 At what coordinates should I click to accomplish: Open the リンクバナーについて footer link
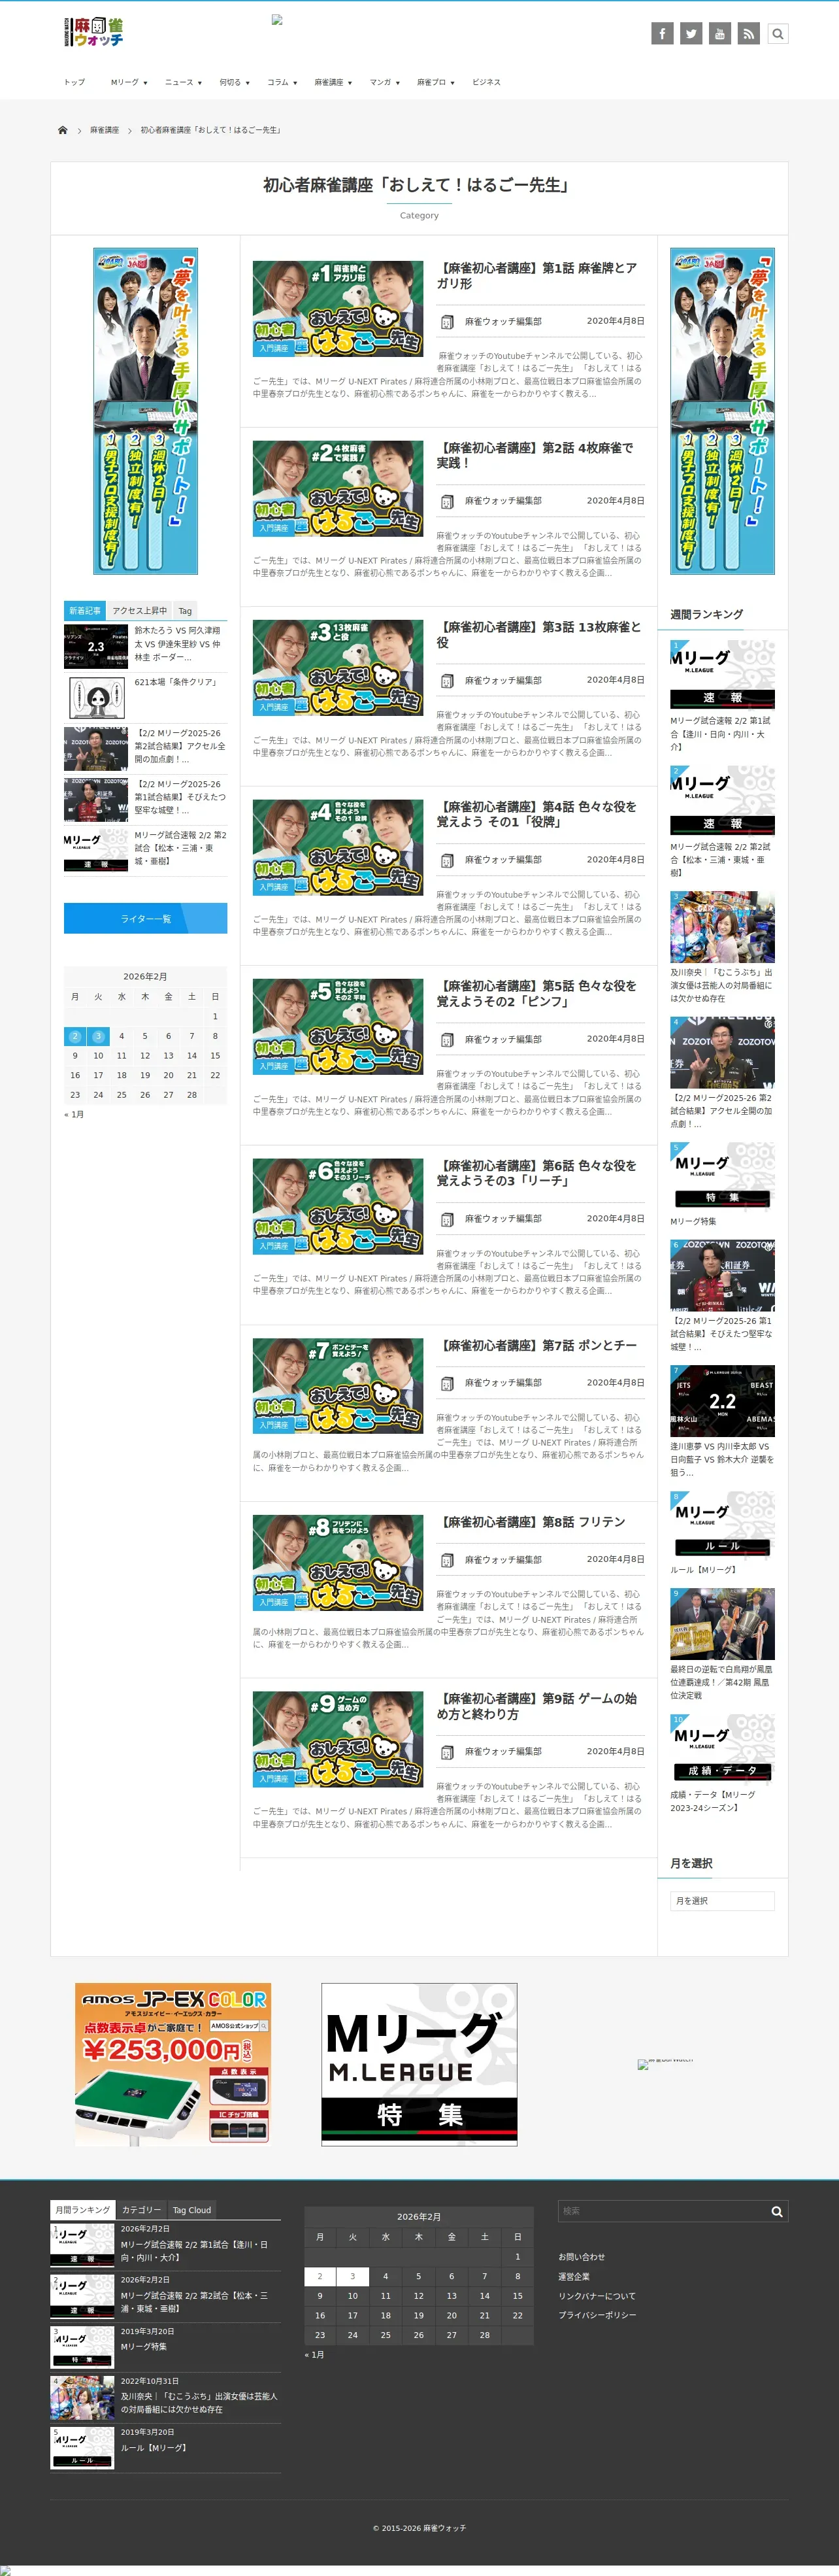point(596,2296)
